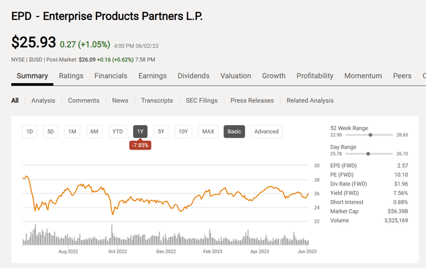Click the Aug 2022 axis label
This screenshot has height=268, width=426.
[x=68, y=251]
